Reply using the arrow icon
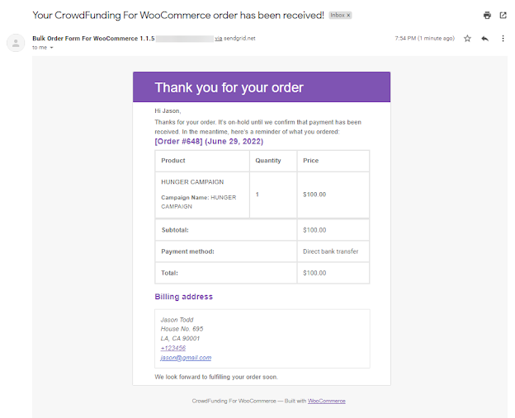515x418 pixels. [x=484, y=39]
